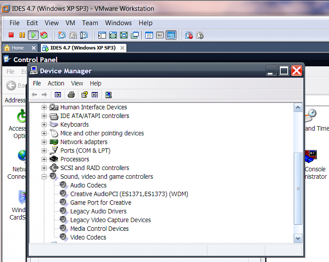
Task: Click the Home tab house icon
Action: (x=7, y=48)
